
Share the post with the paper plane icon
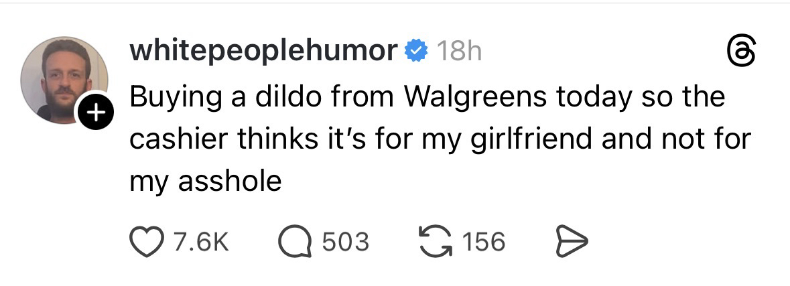pyautogui.click(x=572, y=242)
